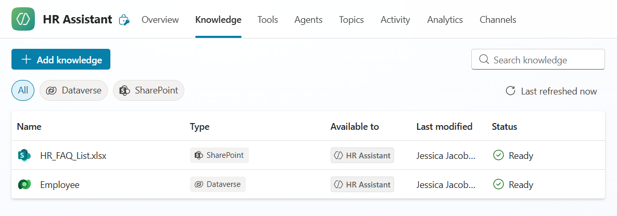Click the Ready status text for HR_FAQ_List.xlsx
Screen dimensions: 617x216
pos(521,156)
